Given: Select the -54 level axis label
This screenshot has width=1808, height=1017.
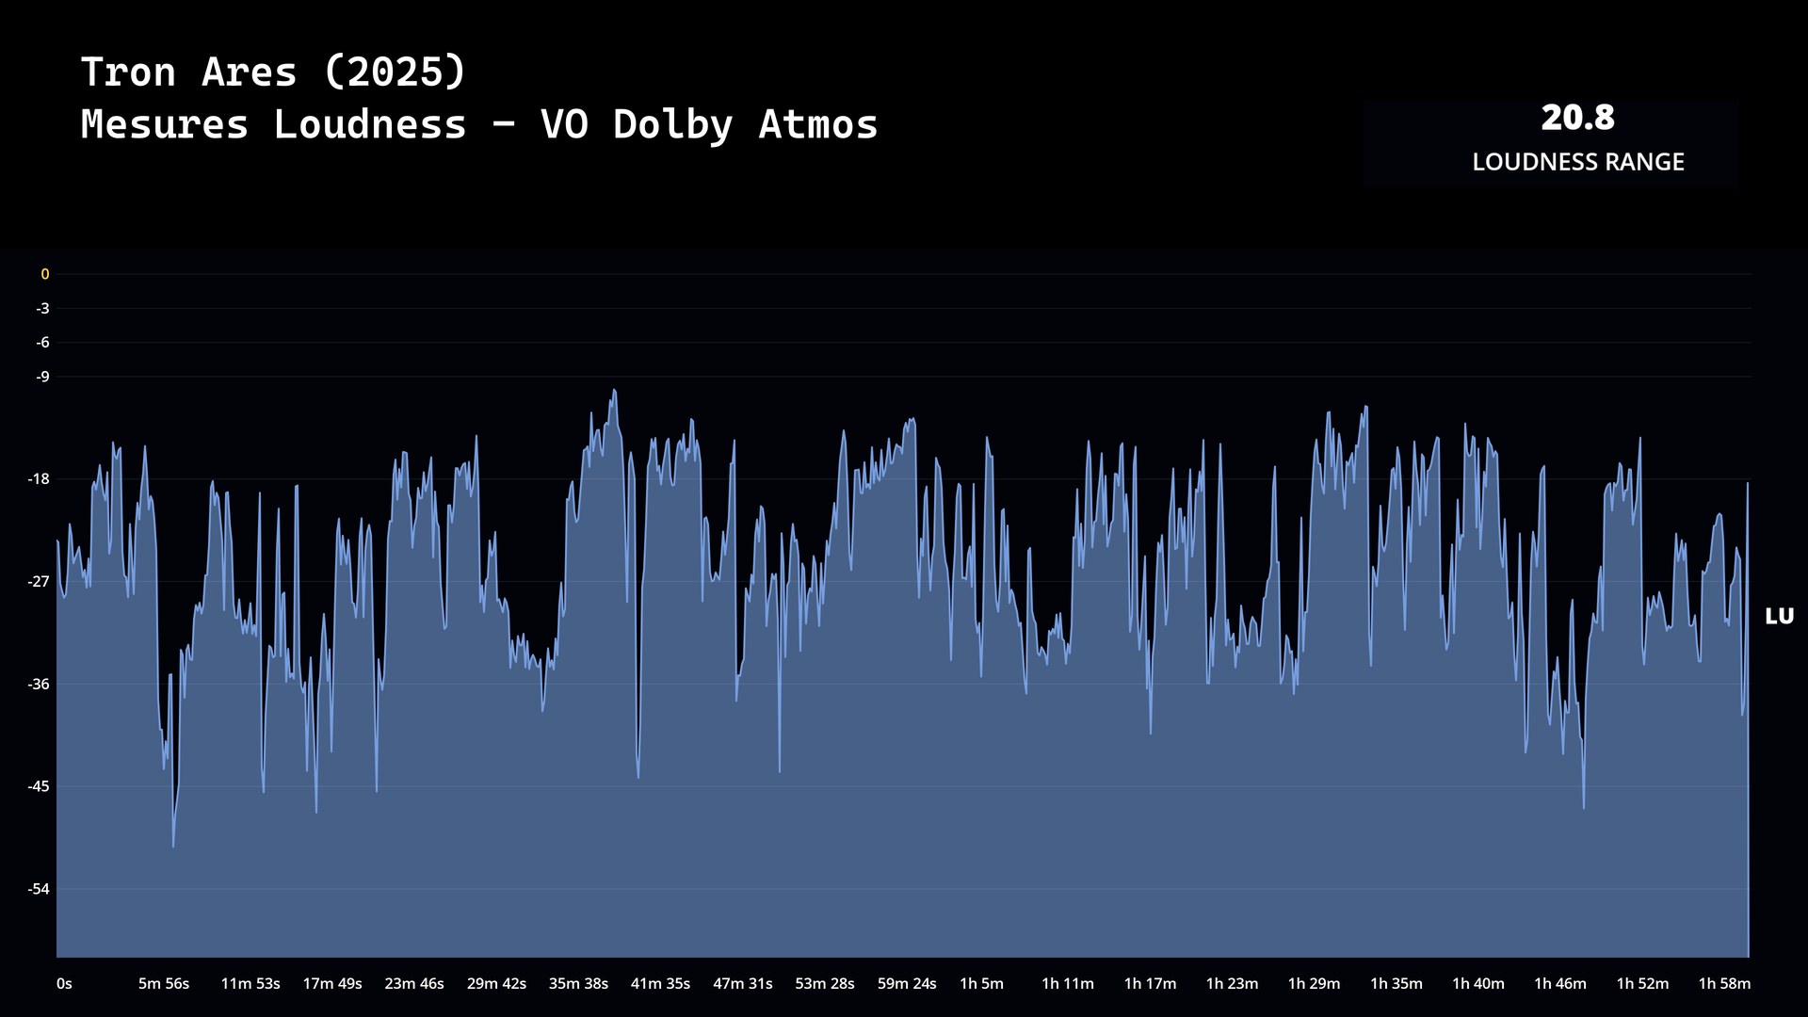Looking at the screenshot, I should (x=39, y=889).
